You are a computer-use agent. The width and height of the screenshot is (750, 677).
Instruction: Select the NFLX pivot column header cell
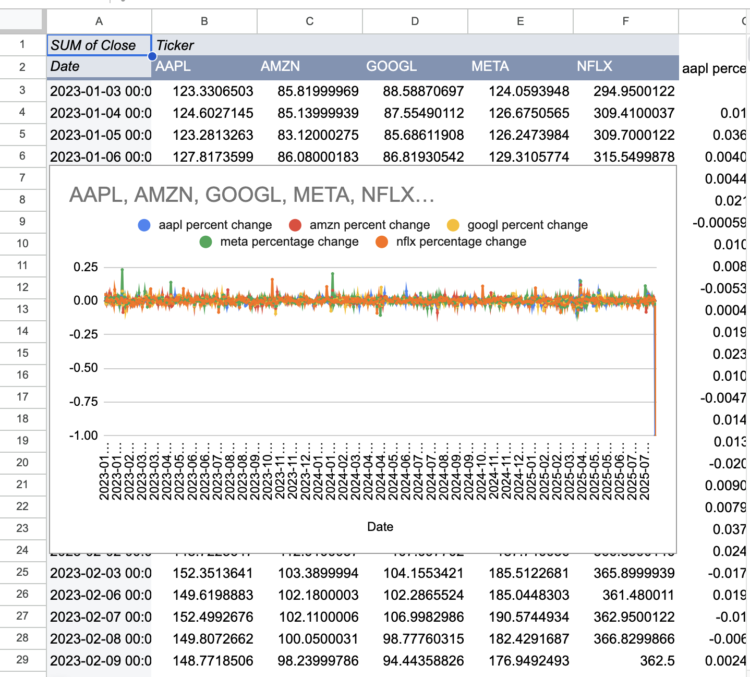point(625,67)
